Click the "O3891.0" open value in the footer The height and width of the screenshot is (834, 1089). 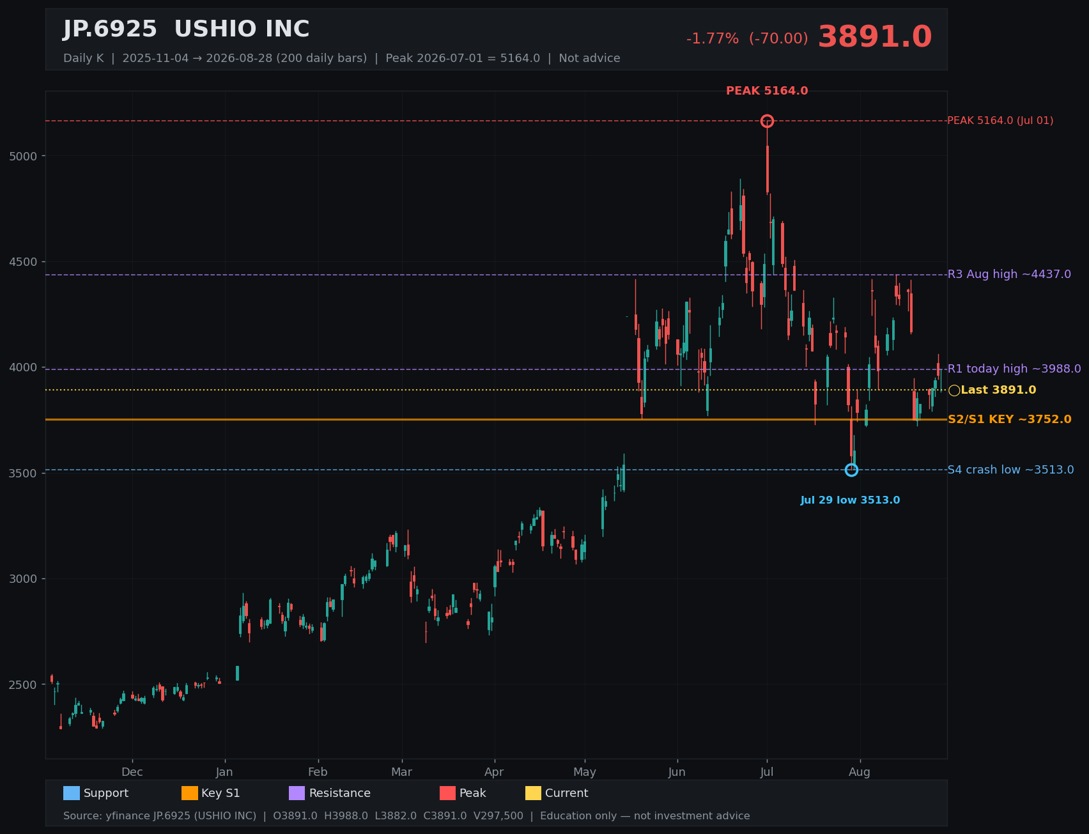pos(295,816)
